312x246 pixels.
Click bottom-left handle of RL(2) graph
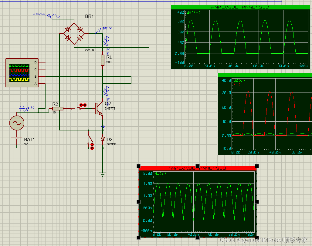139,238
